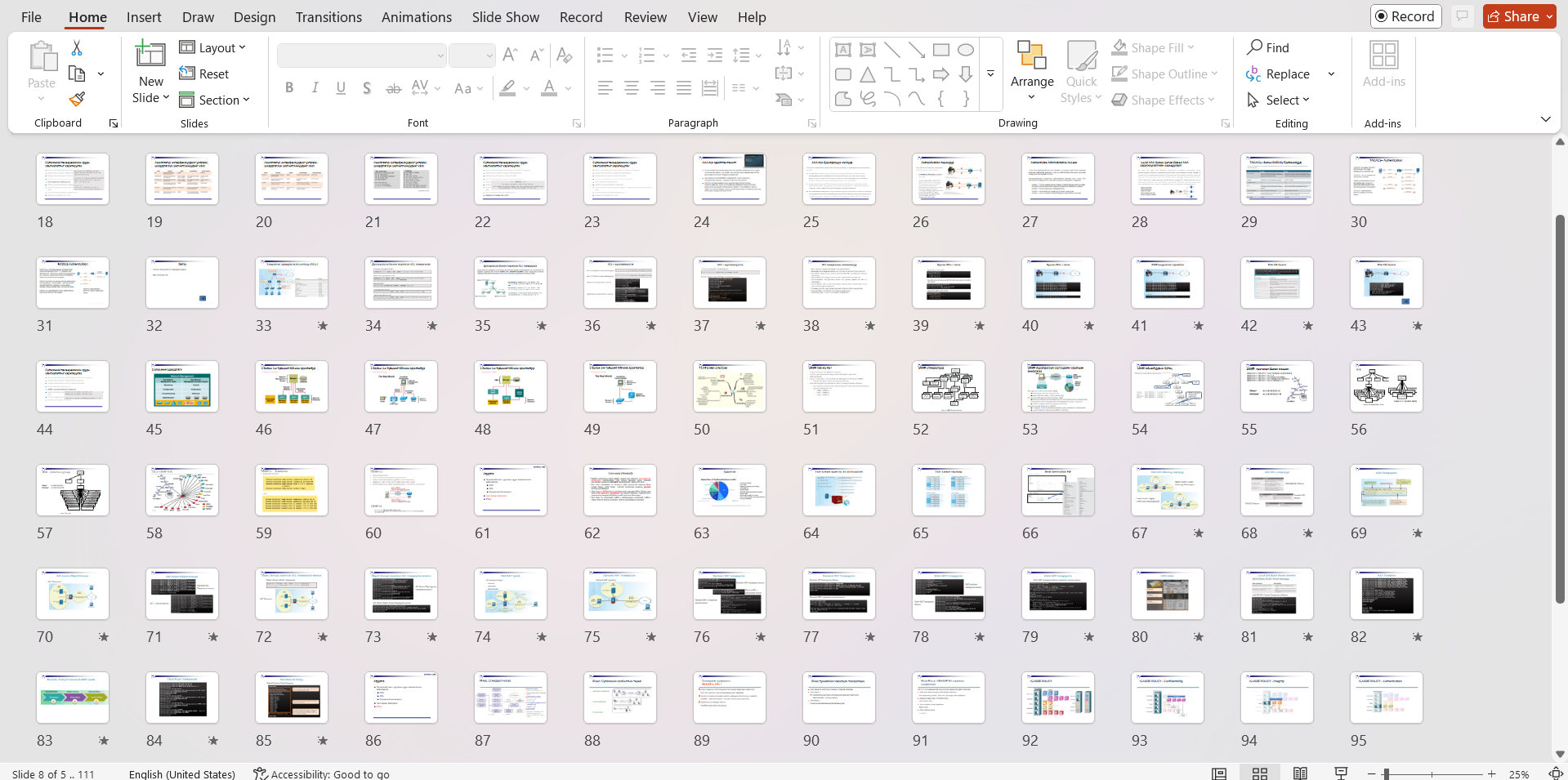Open the Add-ins icon
Image resolution: width=1568 pixels, height=780 pixels.
tap(1384, 55)
